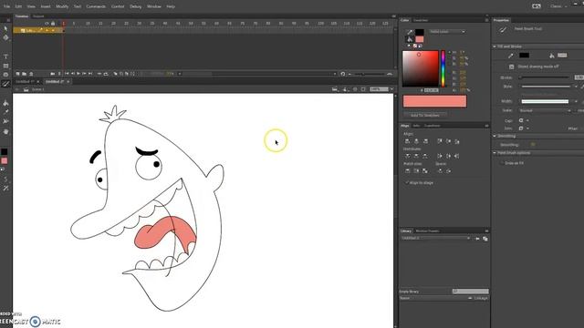The height and width of the screenshot is (328, 584).
Task: Click Scene 1 breadcrumb above stage
Action: (37, 89)
